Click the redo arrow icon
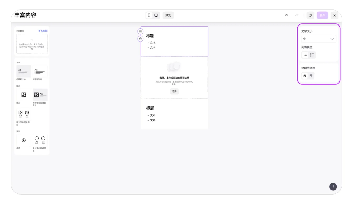The height and width of the screenshot is (204, 353). [297, 15]
